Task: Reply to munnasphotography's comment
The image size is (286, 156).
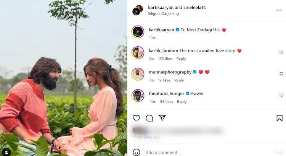Action: 179,80
